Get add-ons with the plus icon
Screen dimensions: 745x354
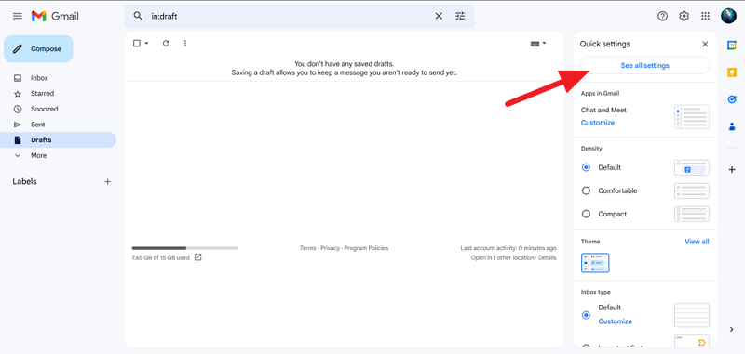[732, 170]
